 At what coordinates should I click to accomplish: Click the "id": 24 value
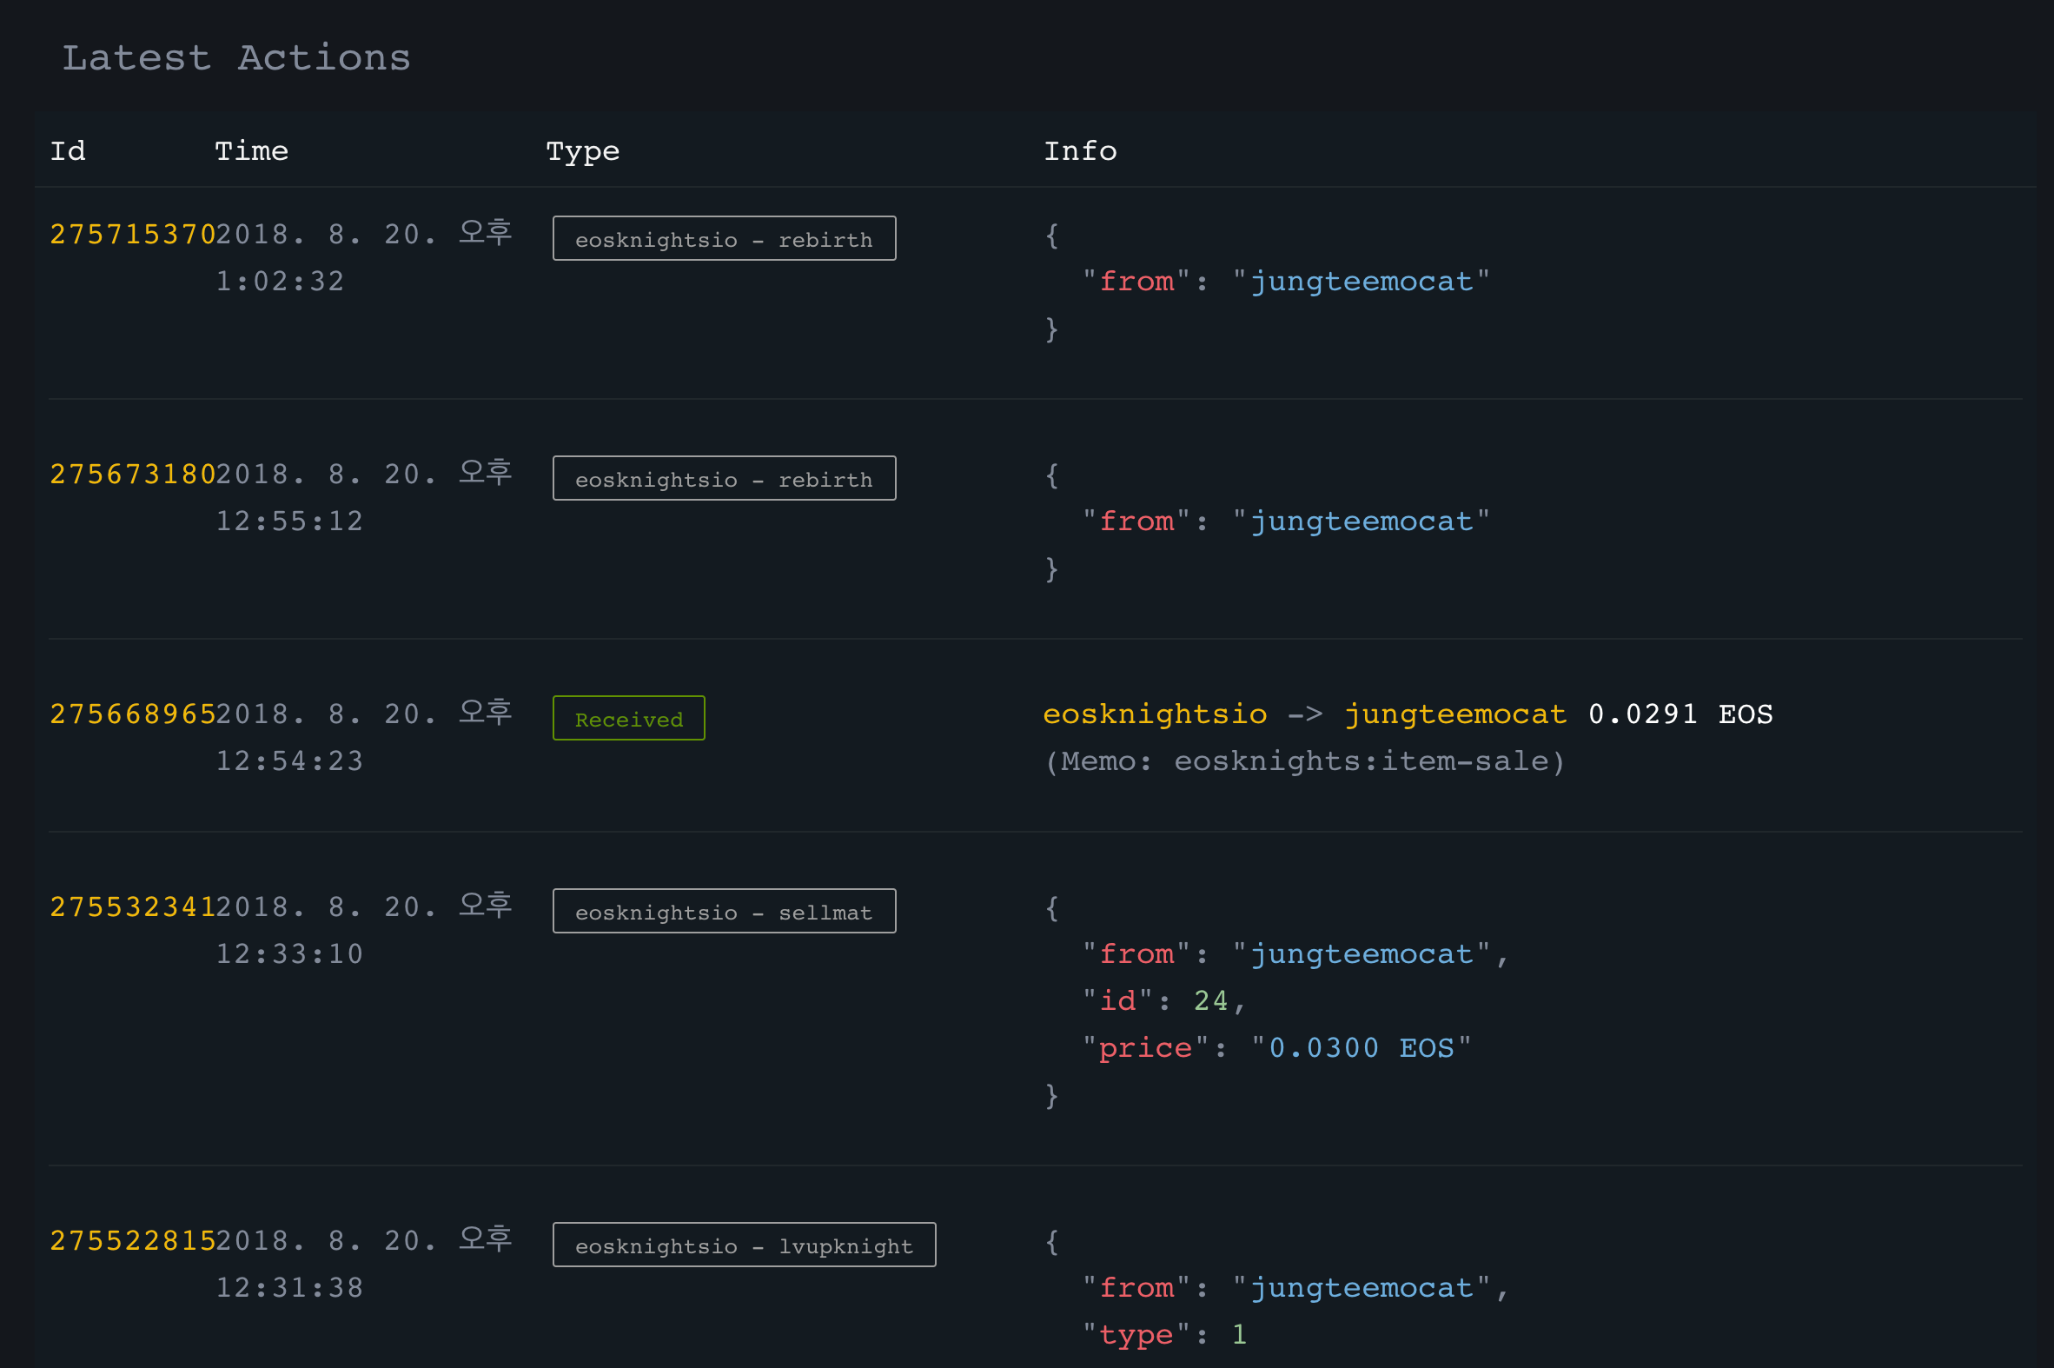click(1210, 1001)
